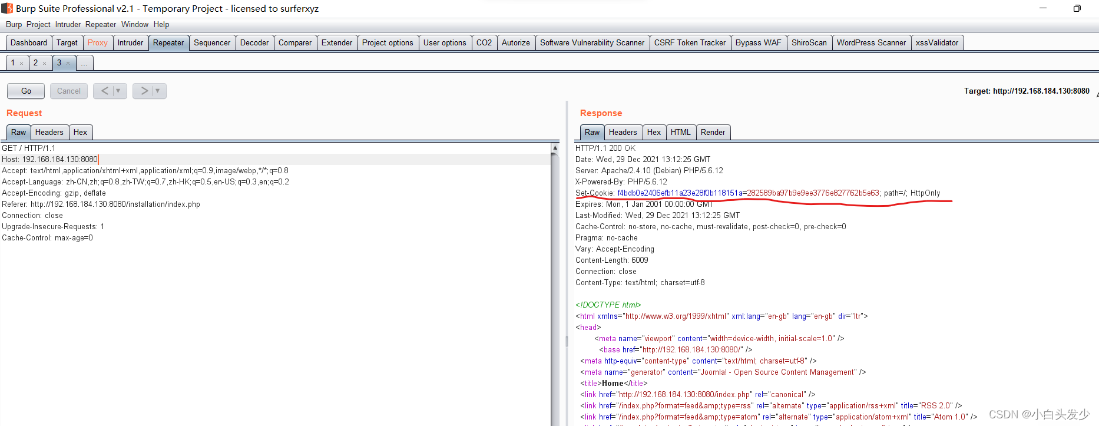Image resolution: width=1099 pixels, height=426 pixels.
Task: Click the Joomla generator meta tag line
Action: pyautogui.click(x=723, y=372)
